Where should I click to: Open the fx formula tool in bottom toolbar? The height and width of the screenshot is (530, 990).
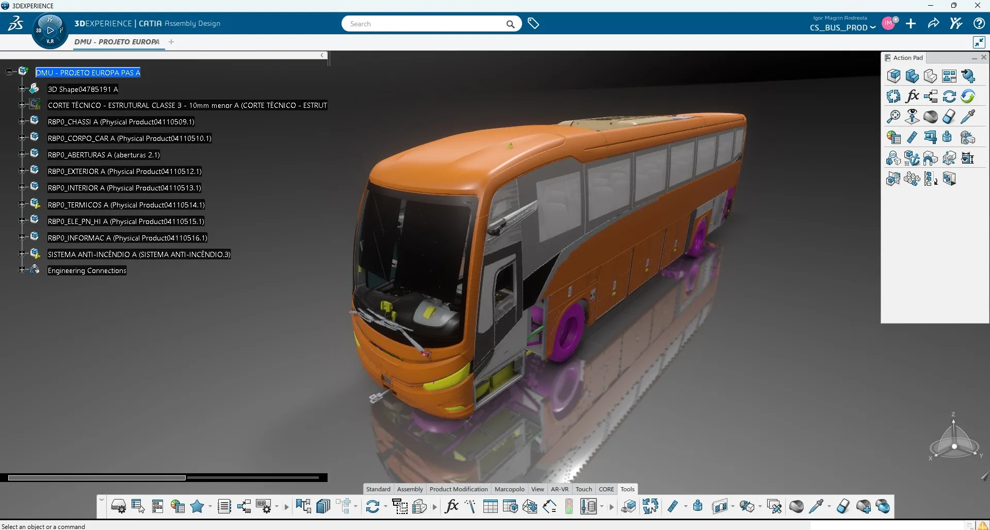(x=451, y=506)
